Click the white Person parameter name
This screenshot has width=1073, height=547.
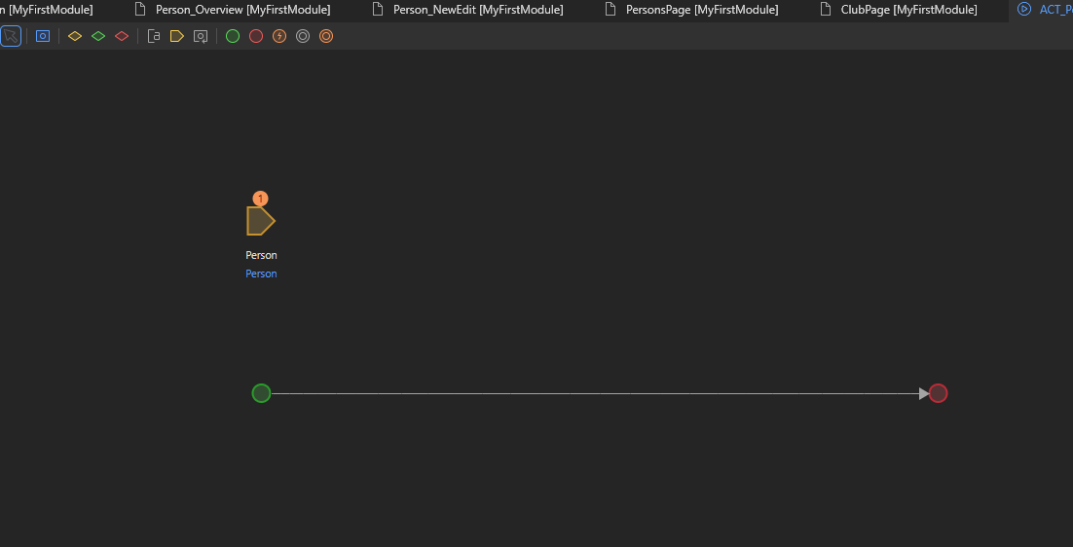(261, 255)
